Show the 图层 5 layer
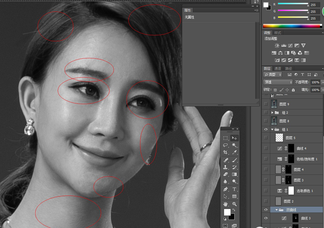This screenshot has width=324, height=228. click(x=266, y=138)
